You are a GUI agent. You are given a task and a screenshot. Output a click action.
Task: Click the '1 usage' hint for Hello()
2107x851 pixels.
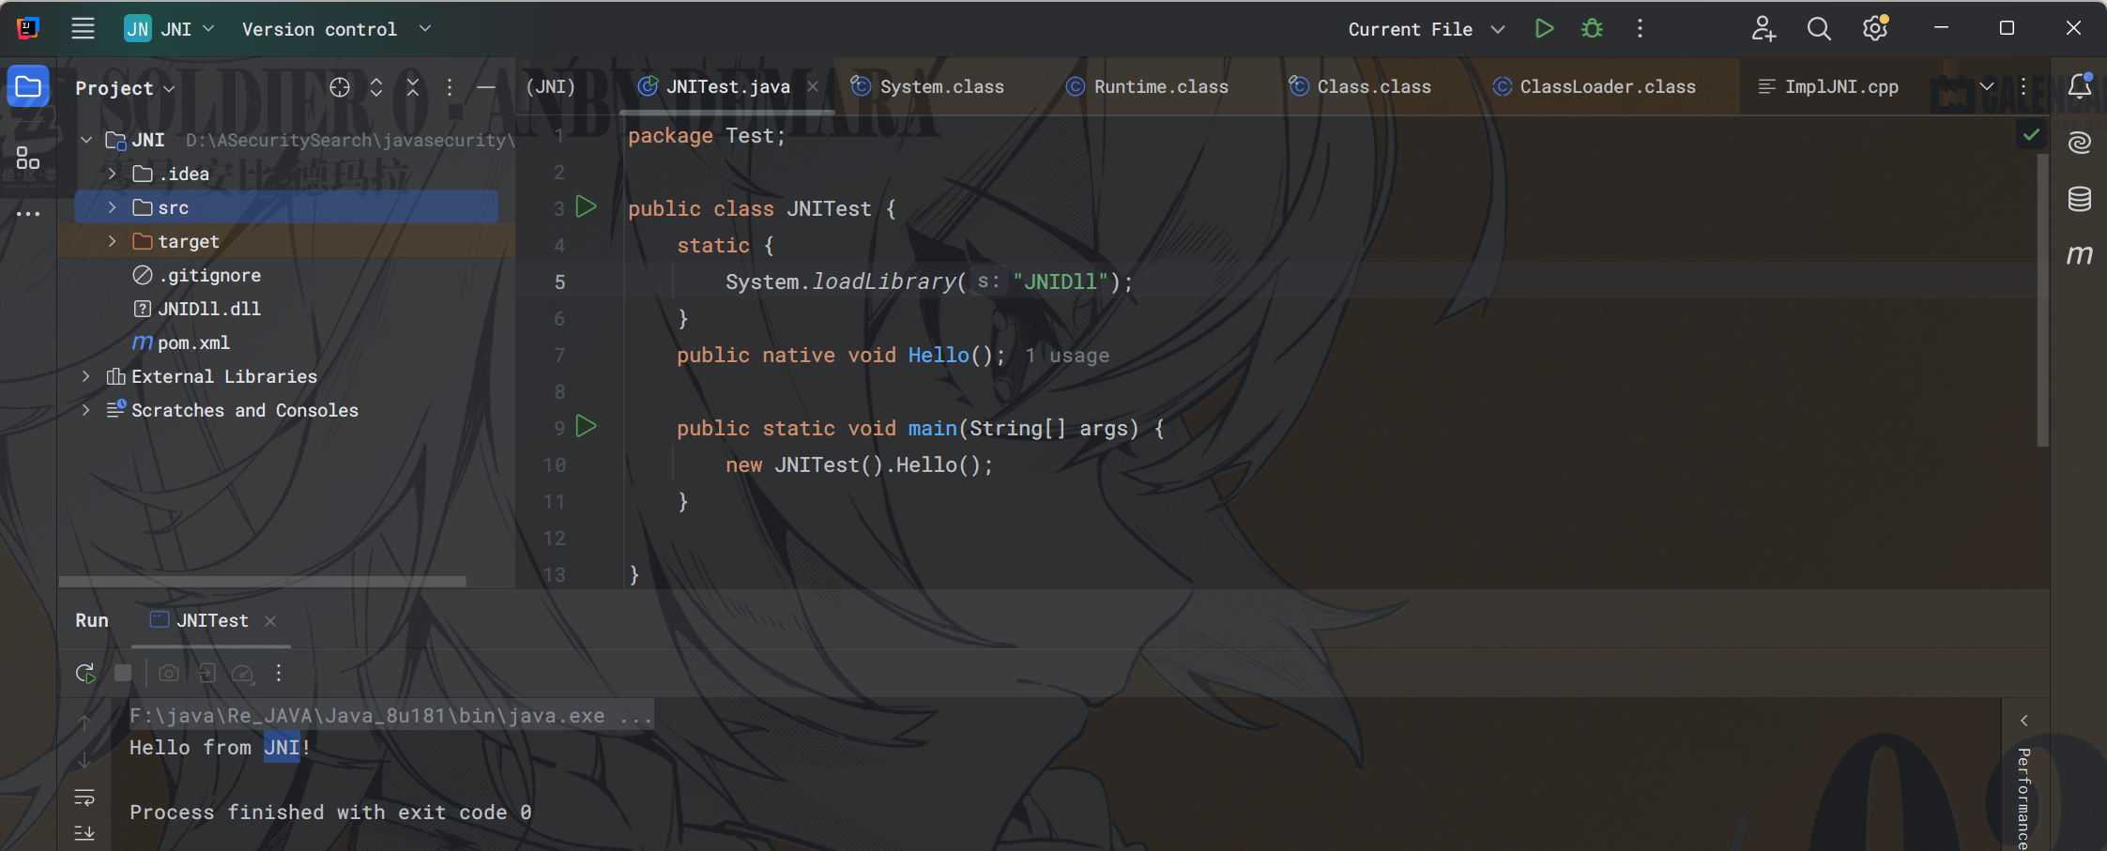pyautogui.click(x=1067, y=356)
